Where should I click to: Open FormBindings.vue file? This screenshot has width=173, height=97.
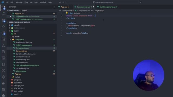point(32,60)
